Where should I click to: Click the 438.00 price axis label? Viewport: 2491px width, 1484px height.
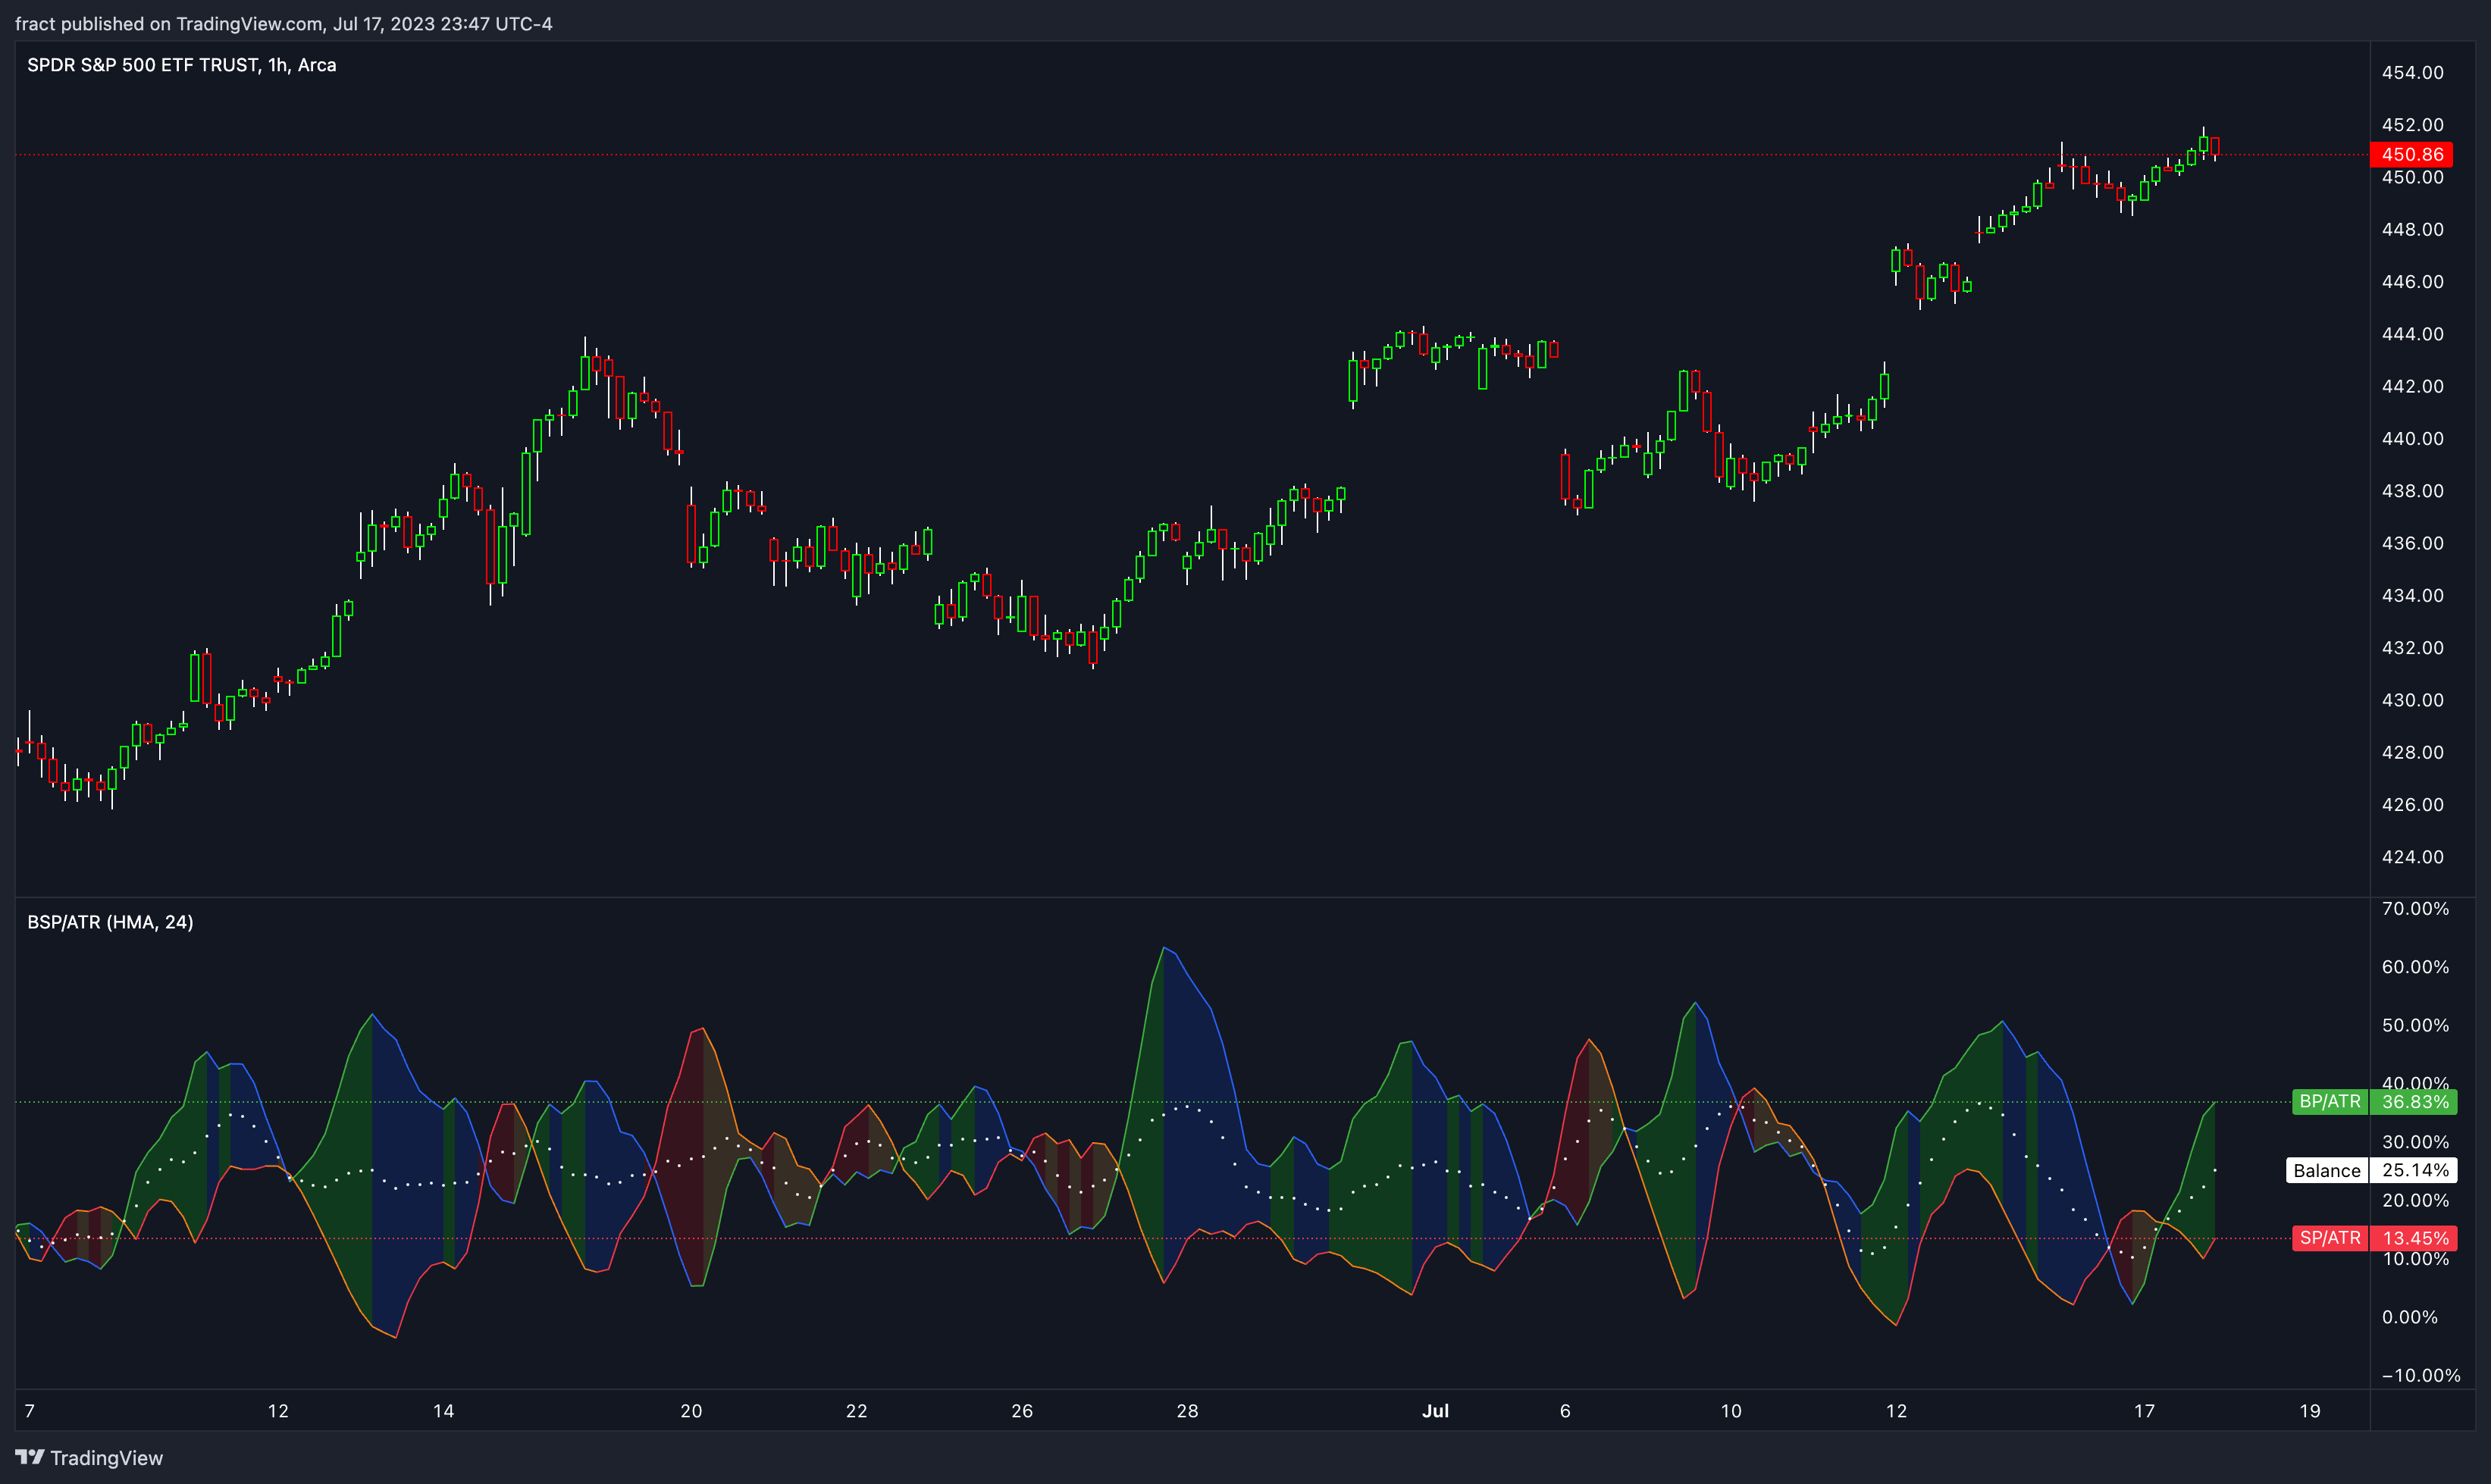pyautogui.click(x=2412, y=491)
